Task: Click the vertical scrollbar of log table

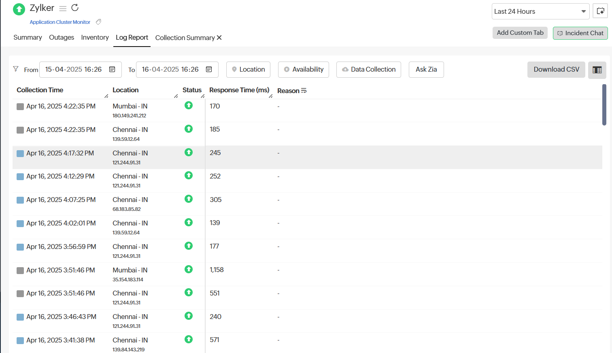Action: pyautogui.click(x=604, y=105)
